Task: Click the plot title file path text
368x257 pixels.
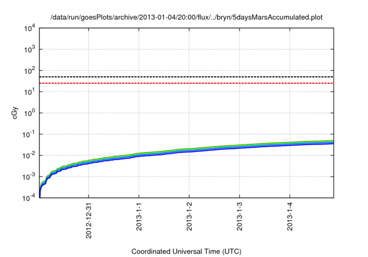Action: (186, 18)
